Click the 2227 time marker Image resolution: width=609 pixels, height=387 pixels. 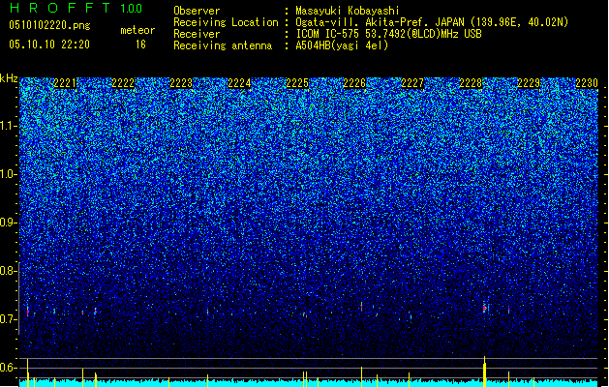pyautogui.click(x=412, y=83)
